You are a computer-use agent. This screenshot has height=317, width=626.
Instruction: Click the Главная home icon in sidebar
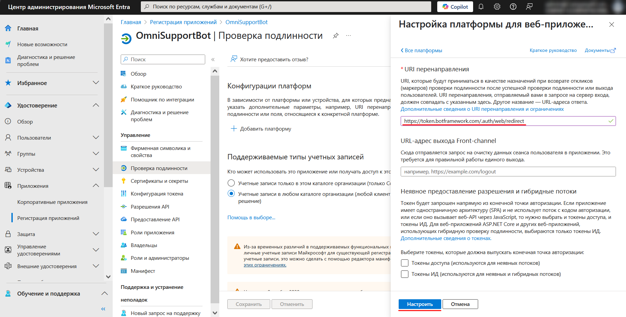click(8, 28)
